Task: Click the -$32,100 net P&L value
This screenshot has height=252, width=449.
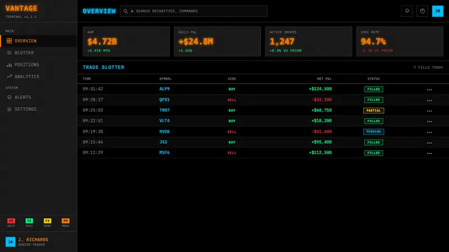Action: (x=322, y=100)
